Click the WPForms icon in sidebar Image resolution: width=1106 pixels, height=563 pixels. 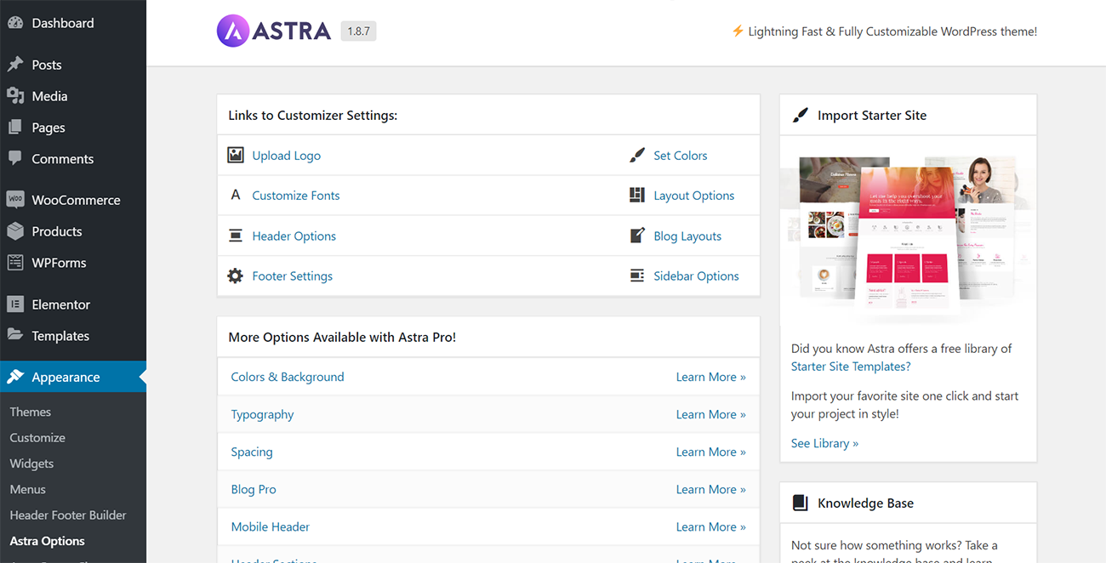(x=15, y=263)
